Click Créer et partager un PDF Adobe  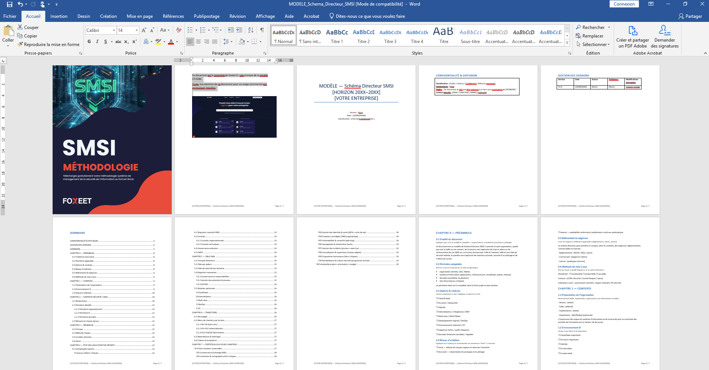pos(632,37)
